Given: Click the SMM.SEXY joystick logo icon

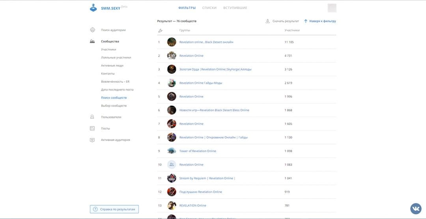Looking at the screenshot, I should click(x=93, y=8).
